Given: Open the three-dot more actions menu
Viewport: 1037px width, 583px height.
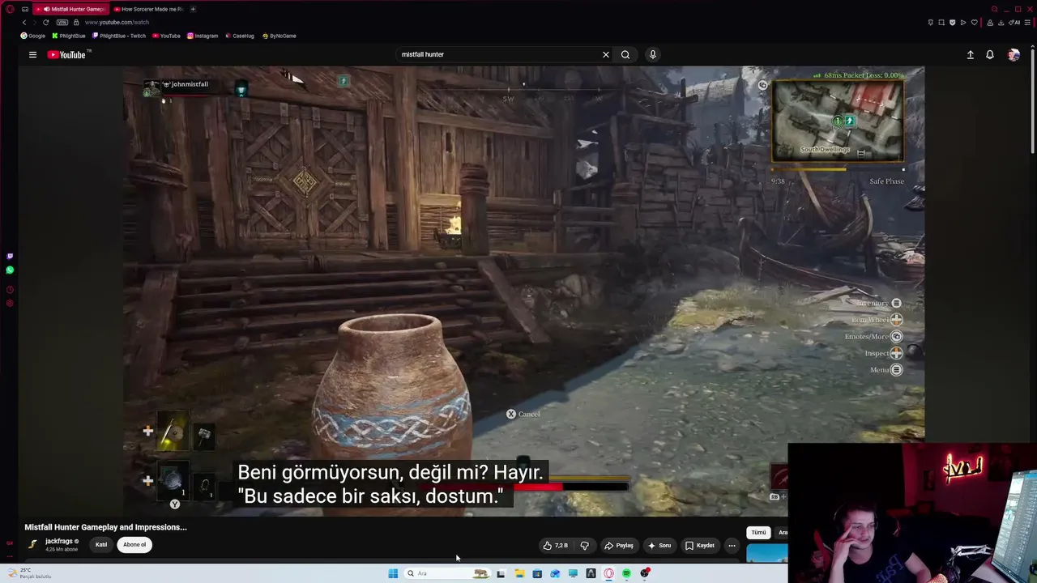Looking at the screenshot, I should click(x=732, y=545).
